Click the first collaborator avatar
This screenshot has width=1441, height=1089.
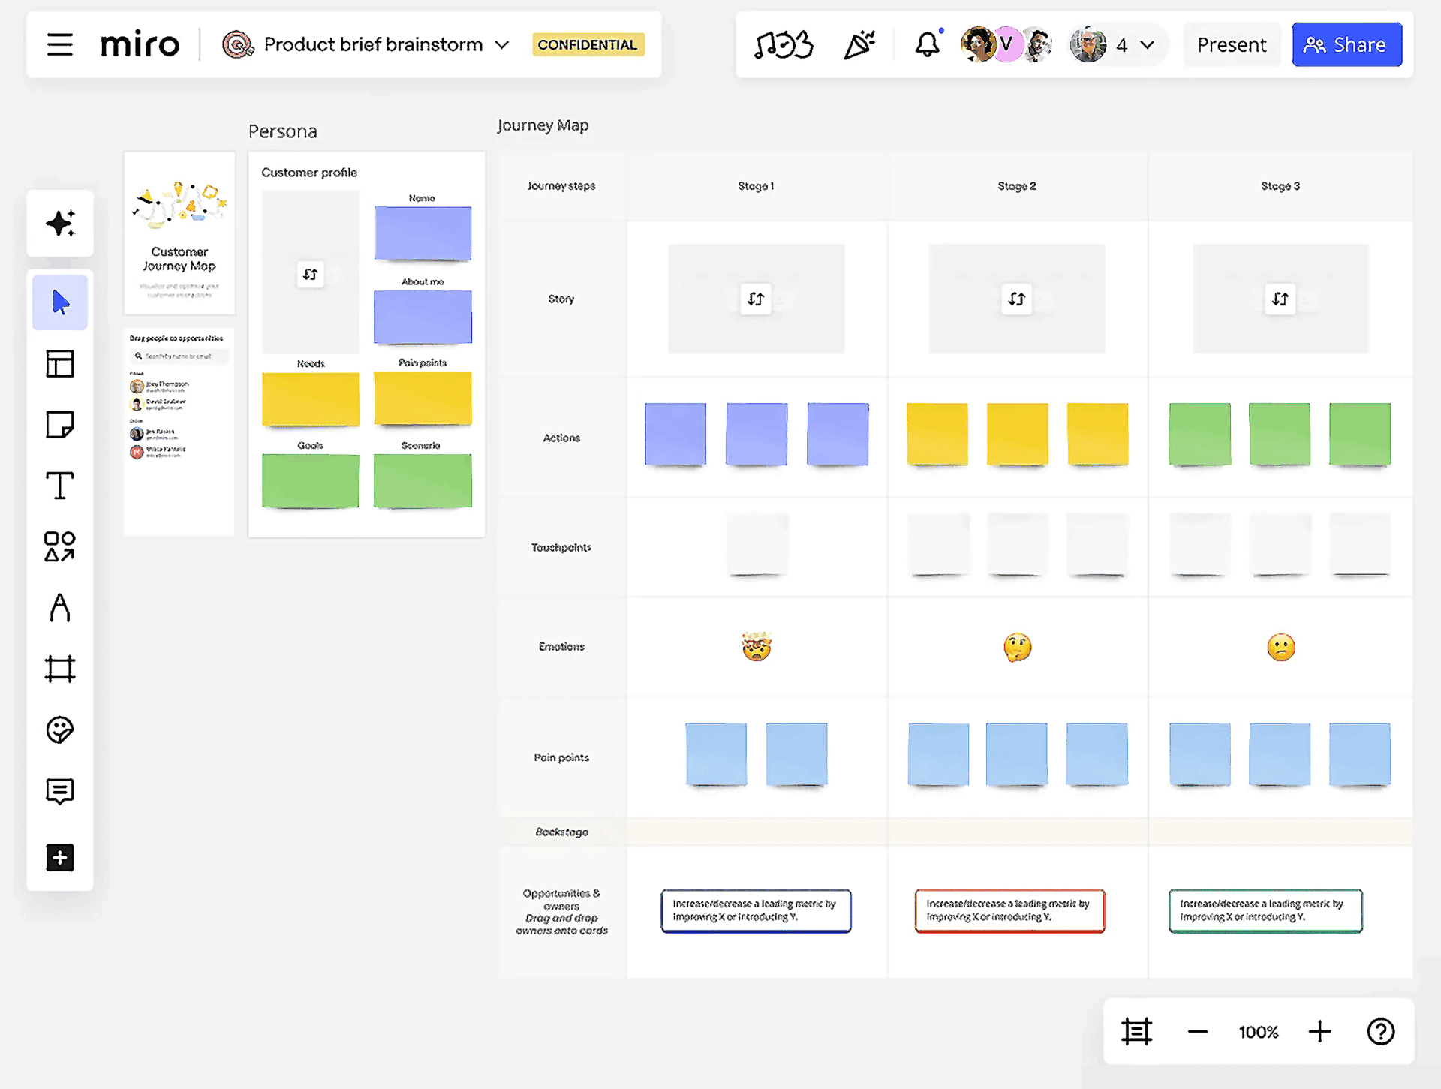(977, 44)
